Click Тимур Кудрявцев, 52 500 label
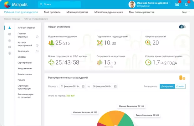This screenshot has width=194, height=126. point(147,115)
